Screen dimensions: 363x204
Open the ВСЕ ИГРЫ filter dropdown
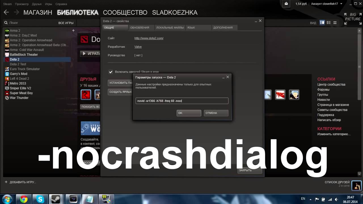click(66, 23)
